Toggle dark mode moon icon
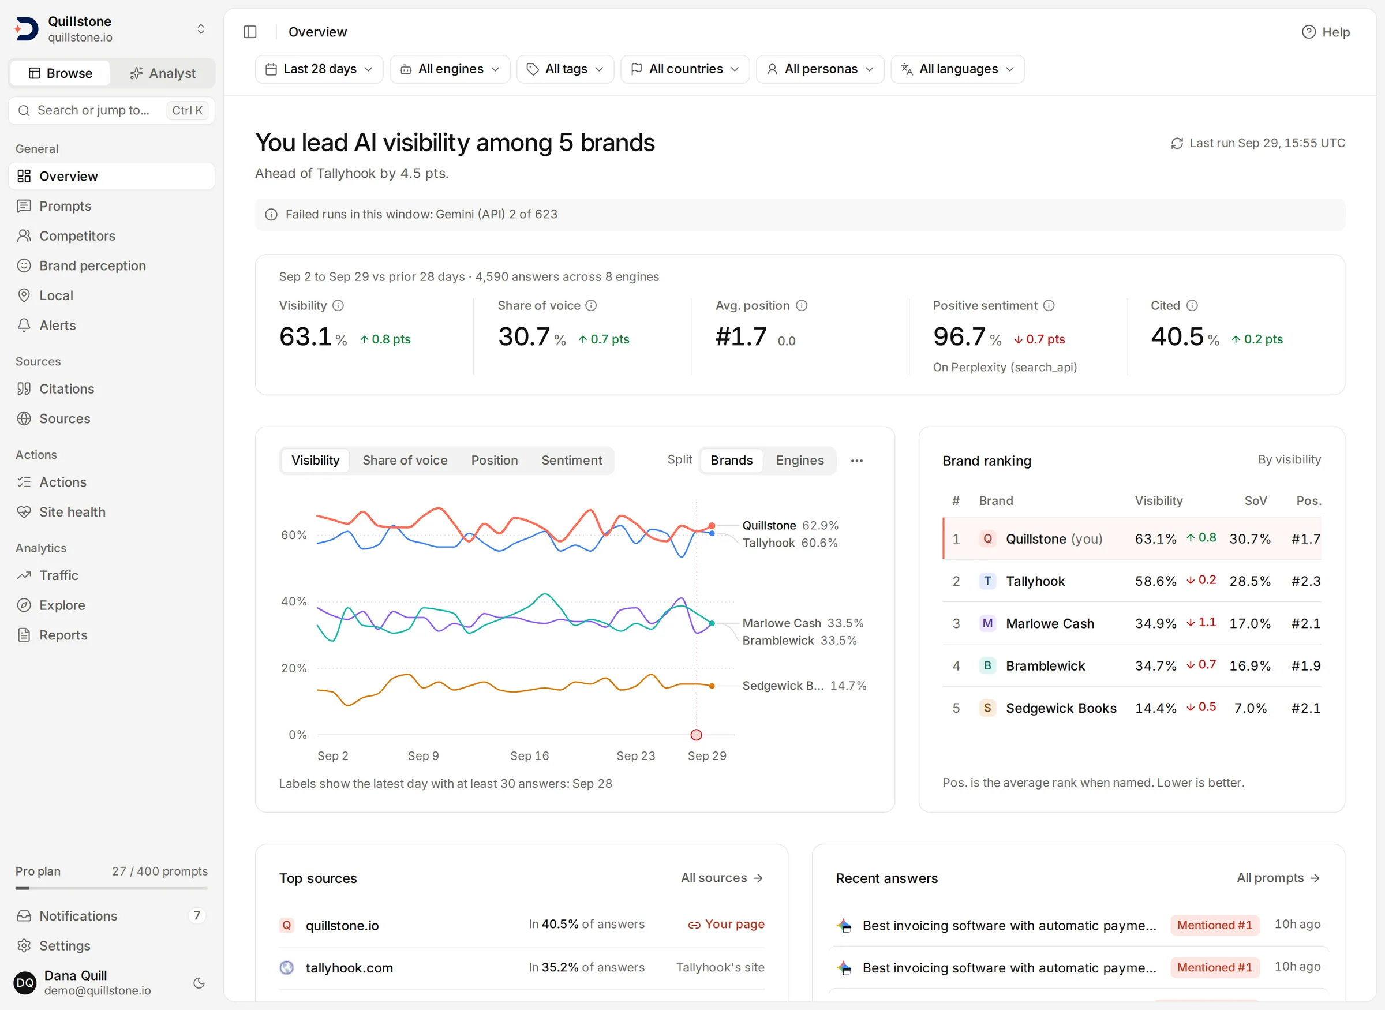The width and height of the screenshot is (1385, 1010). pos(199,983)
